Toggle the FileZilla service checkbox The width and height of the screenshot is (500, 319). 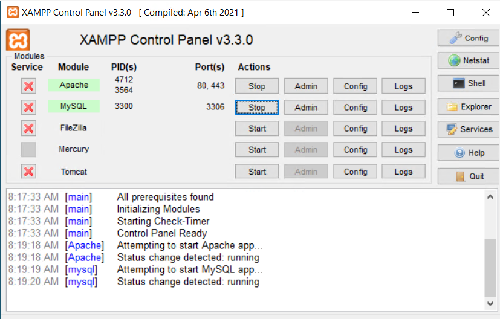[28, 129]
